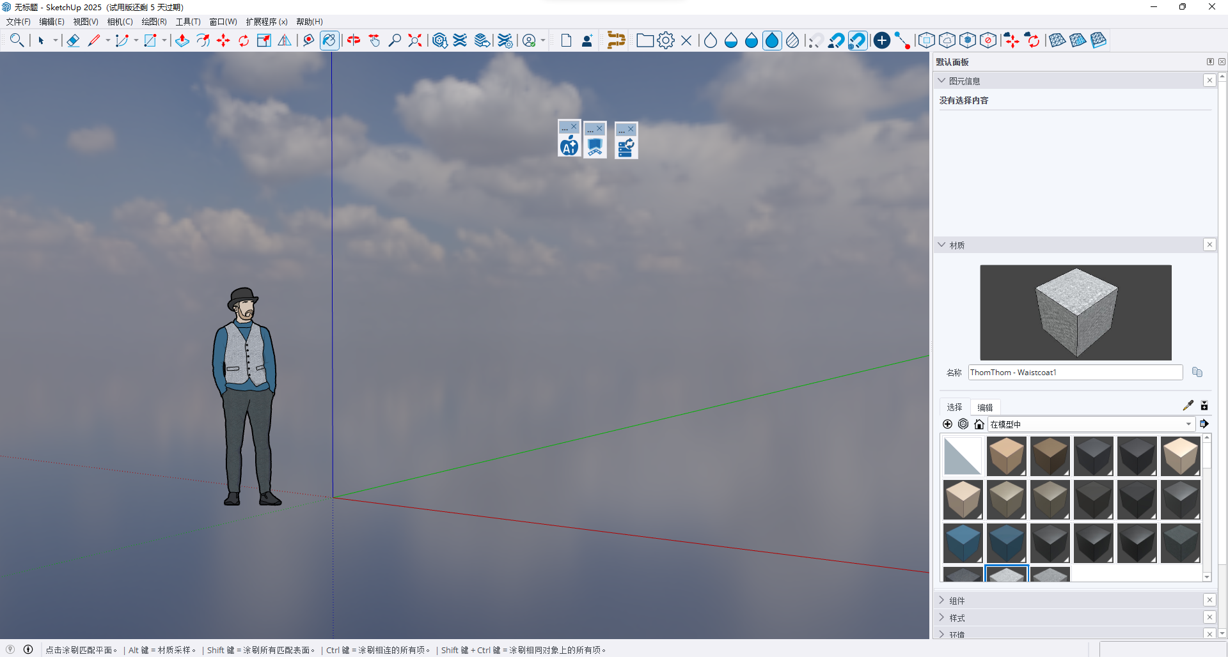Image resolution: width=1228 pixels, height=657 pixels.
Task: Activate the Orbit camera tool
Action: tap(354, 41)
